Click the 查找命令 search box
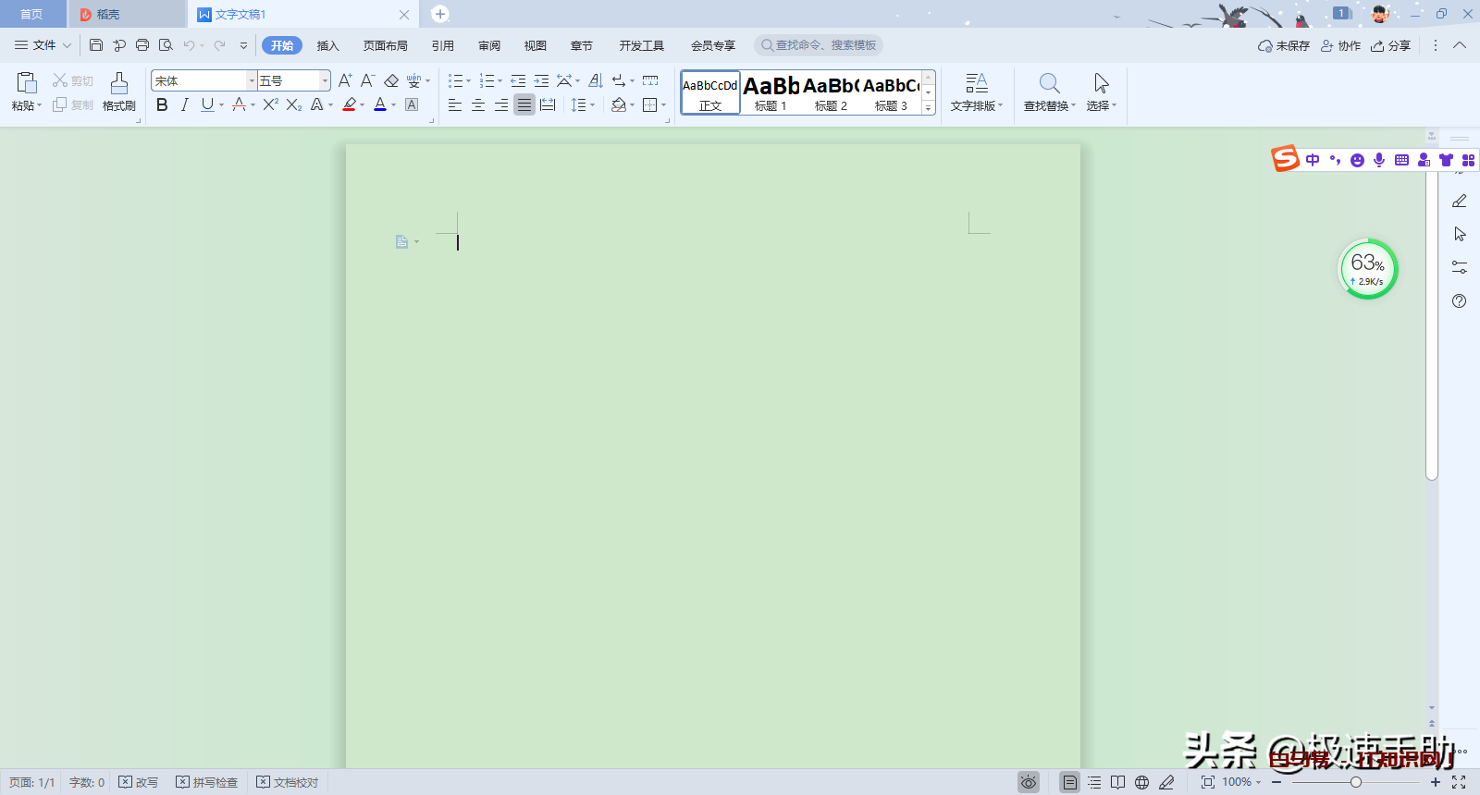The image size is (1480, 795). pyautogui.click(x=819, y=45)
